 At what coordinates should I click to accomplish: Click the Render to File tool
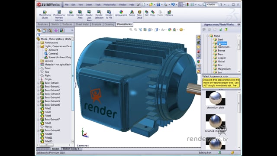pos(109,14)
